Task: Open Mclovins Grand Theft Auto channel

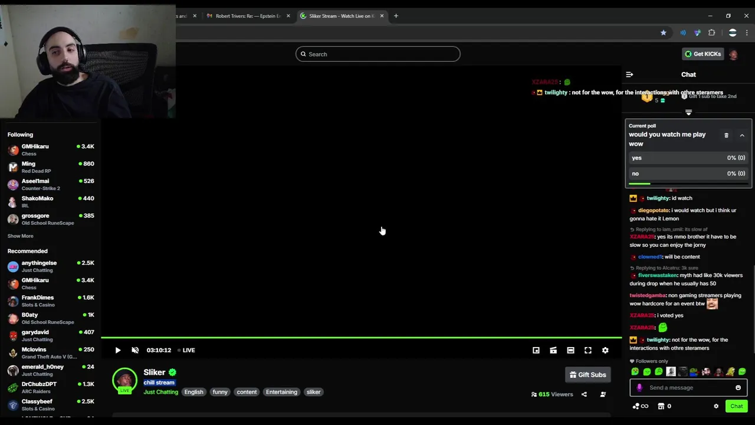Action: pos(51,353)
